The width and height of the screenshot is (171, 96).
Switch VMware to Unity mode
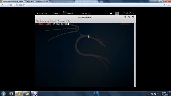(x=24, y=5)
